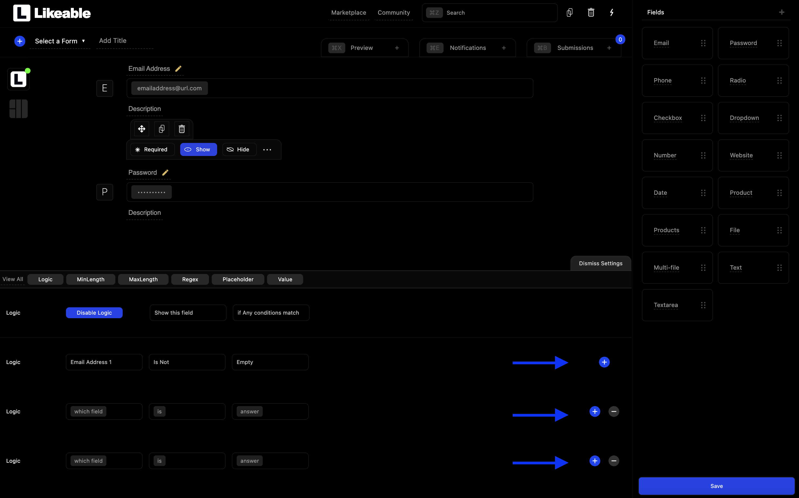Click Disable Logic button in logic row

point(94,313)
